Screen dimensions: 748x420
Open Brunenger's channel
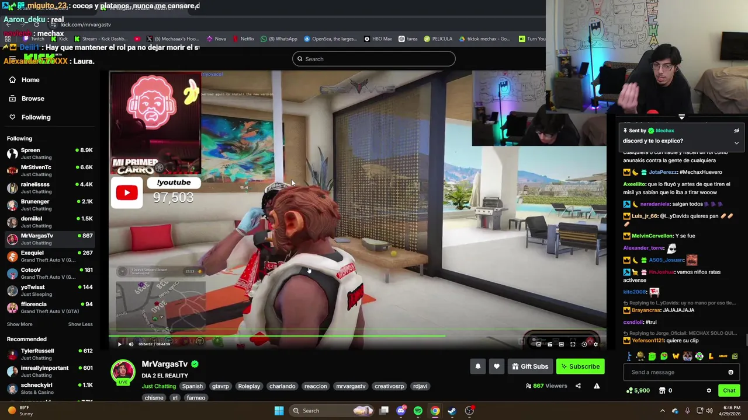click(x=50, y=205)
